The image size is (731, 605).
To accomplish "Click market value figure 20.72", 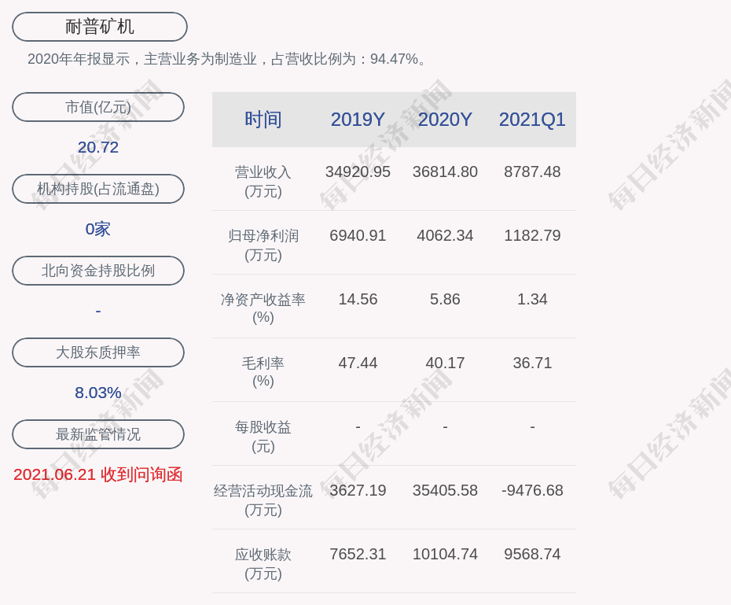I will click(98, 147).
